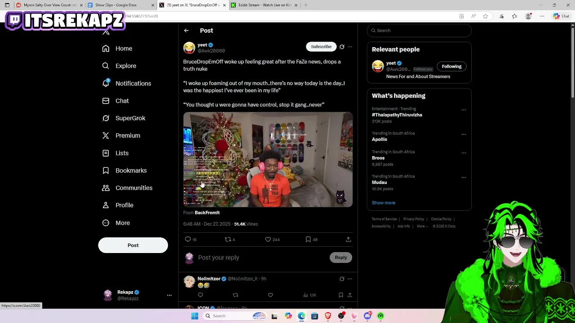This screenshot has width=575, height=323.
Task: Click the Bookmarks icon in sidebar
Action: point(106,170)
